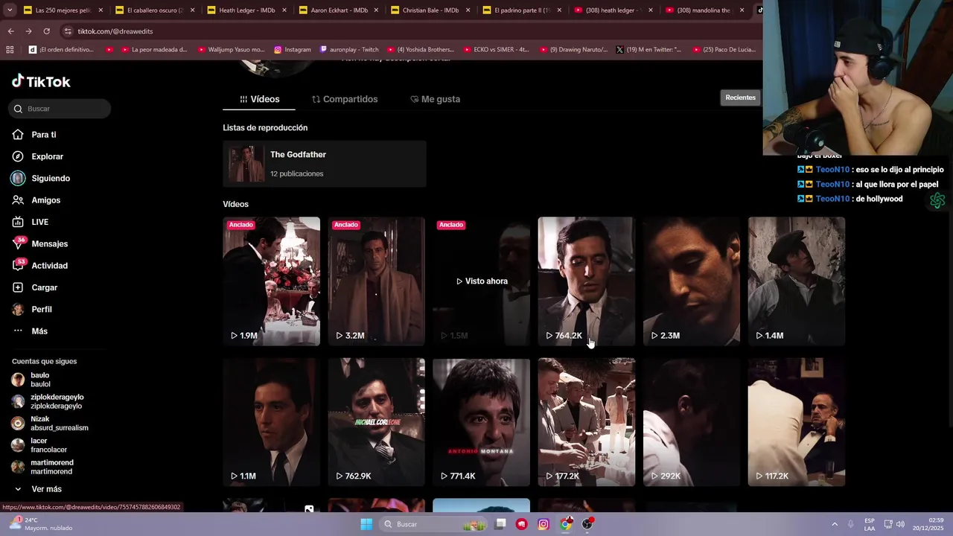Open Amigos in sidebar
Screen dimensions: 953x536
click(45, 200)
